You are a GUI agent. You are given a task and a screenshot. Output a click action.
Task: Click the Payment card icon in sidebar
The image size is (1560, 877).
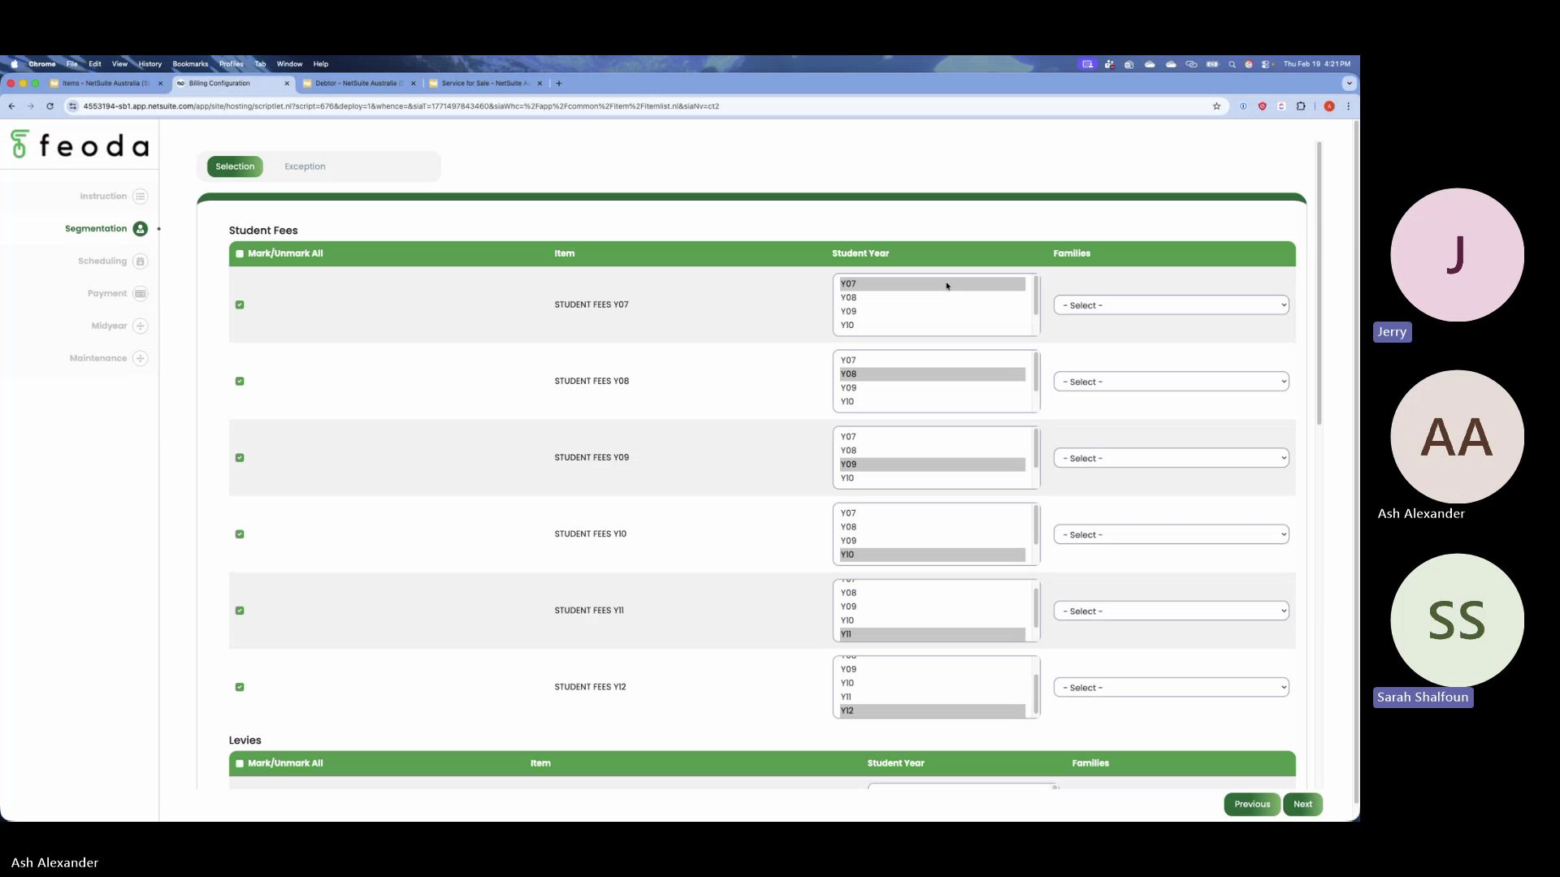141,294
